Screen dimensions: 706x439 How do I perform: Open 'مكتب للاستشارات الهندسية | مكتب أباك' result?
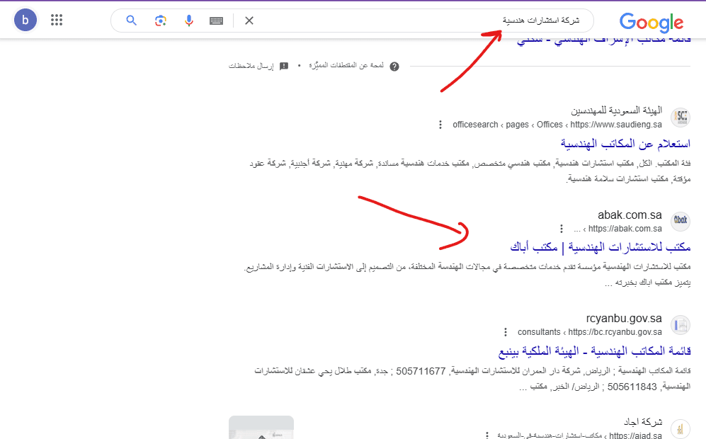pyautogui.click(x=600, y=247)
